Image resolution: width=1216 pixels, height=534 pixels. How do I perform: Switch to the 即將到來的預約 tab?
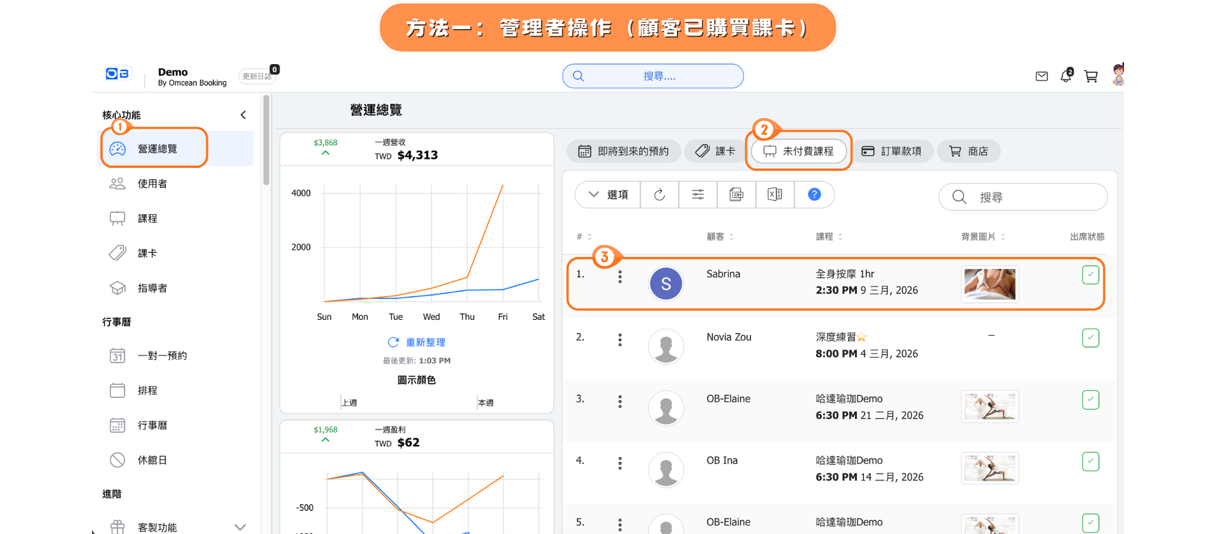pos(623,151)
